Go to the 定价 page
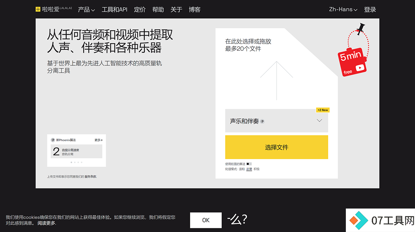Viewport: 415px width, 232px height. click(x=140, y=10)
